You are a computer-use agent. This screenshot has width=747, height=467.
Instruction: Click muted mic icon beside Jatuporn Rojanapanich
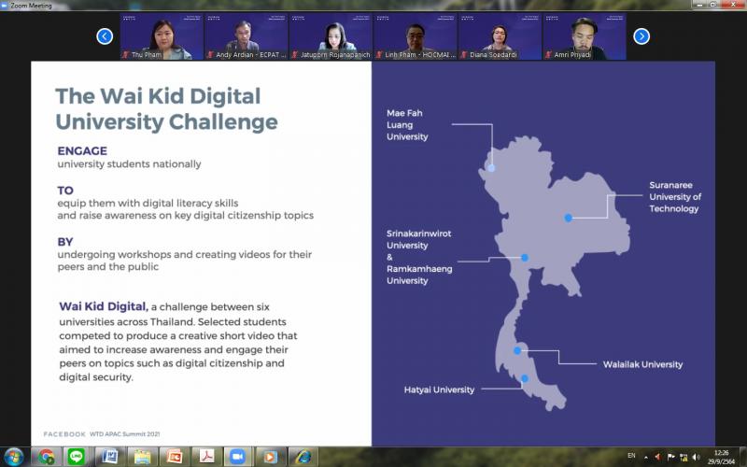point(295,55)
